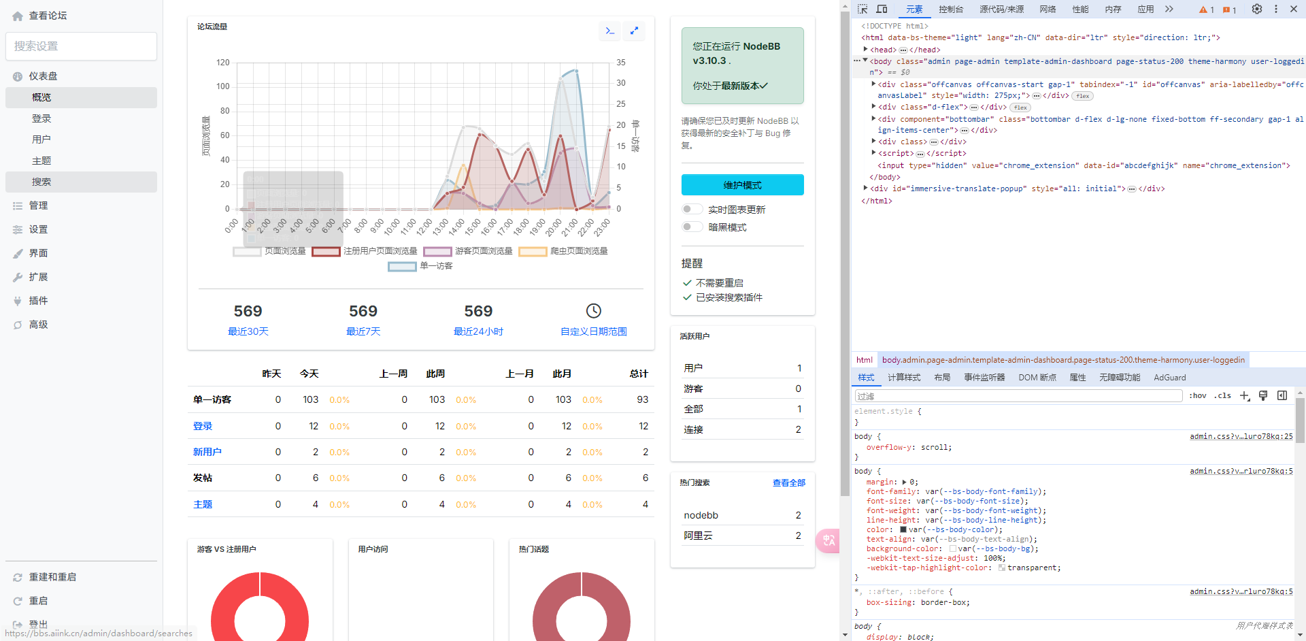Toggle 游客页面浏览量 legend series
1306x641 pixels.
[x=468, y=251]
